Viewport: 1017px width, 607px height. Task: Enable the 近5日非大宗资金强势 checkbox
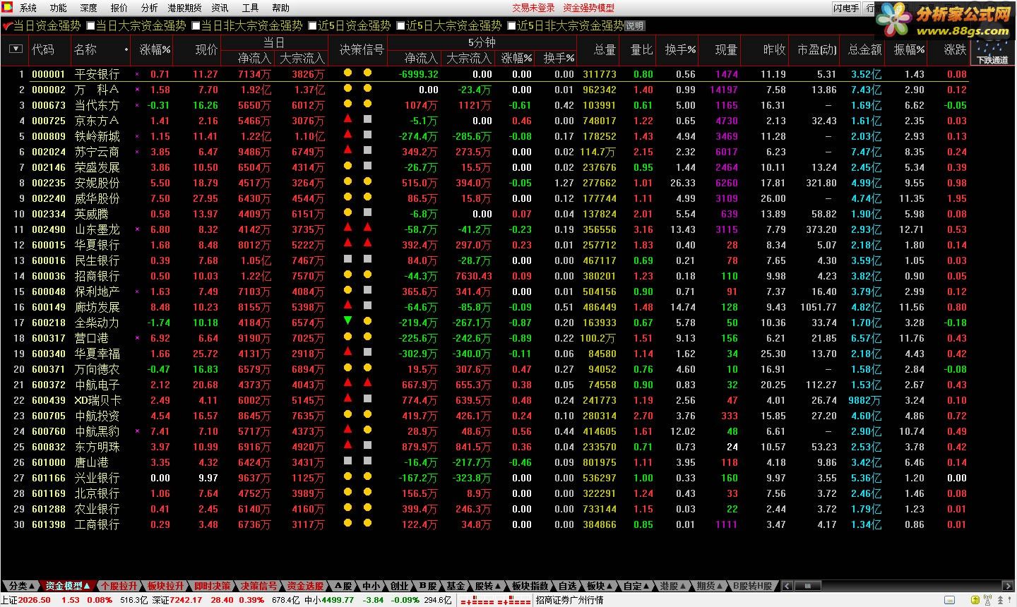(x=511, y=25)
